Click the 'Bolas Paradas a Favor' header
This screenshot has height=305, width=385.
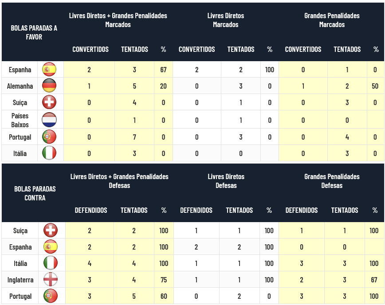pyautogui.click(x=34, y=32)
